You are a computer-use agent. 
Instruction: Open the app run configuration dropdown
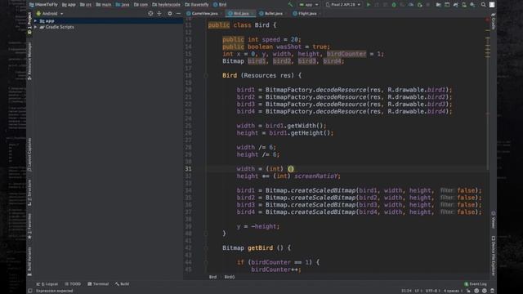pyautogui.click(x=309, y=5)
